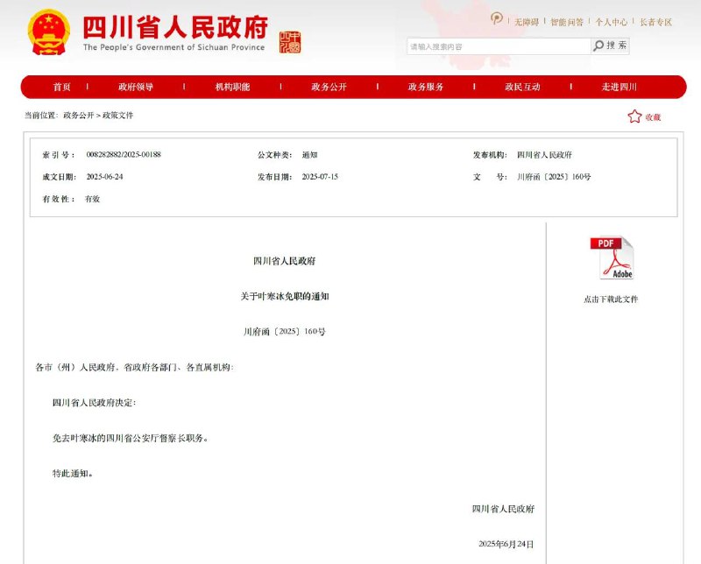Click 点击下载此文件 to download the document
This screenshot has height=564, width=701.
(x=611, y=299)
